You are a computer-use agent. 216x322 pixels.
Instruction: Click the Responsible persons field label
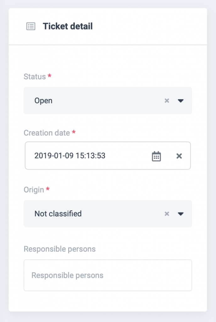[59, 249]
